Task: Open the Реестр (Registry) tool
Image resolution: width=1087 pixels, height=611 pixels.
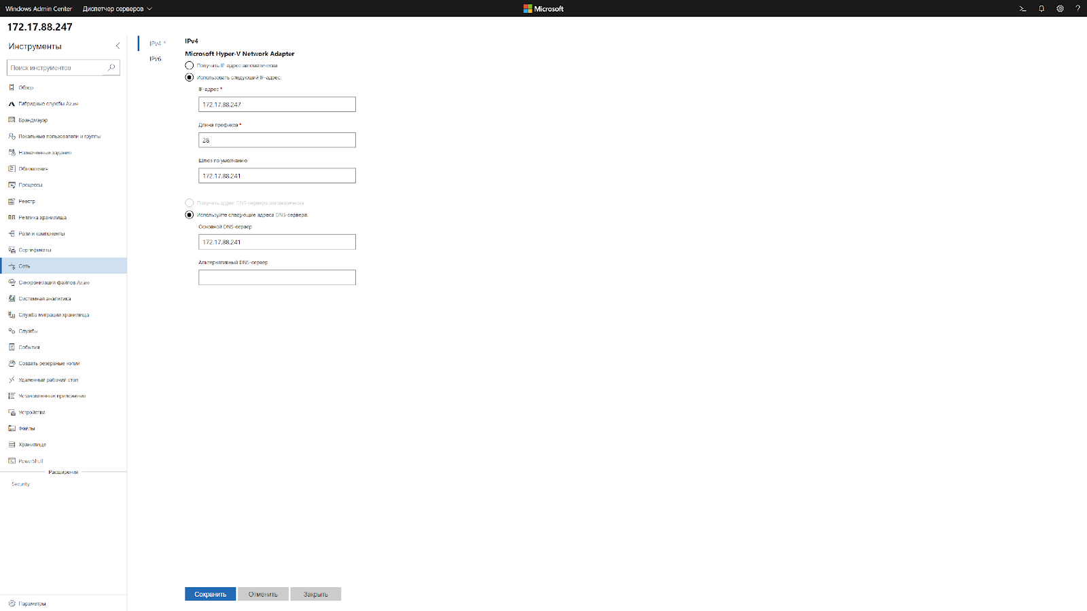Action: click(26, 201)
